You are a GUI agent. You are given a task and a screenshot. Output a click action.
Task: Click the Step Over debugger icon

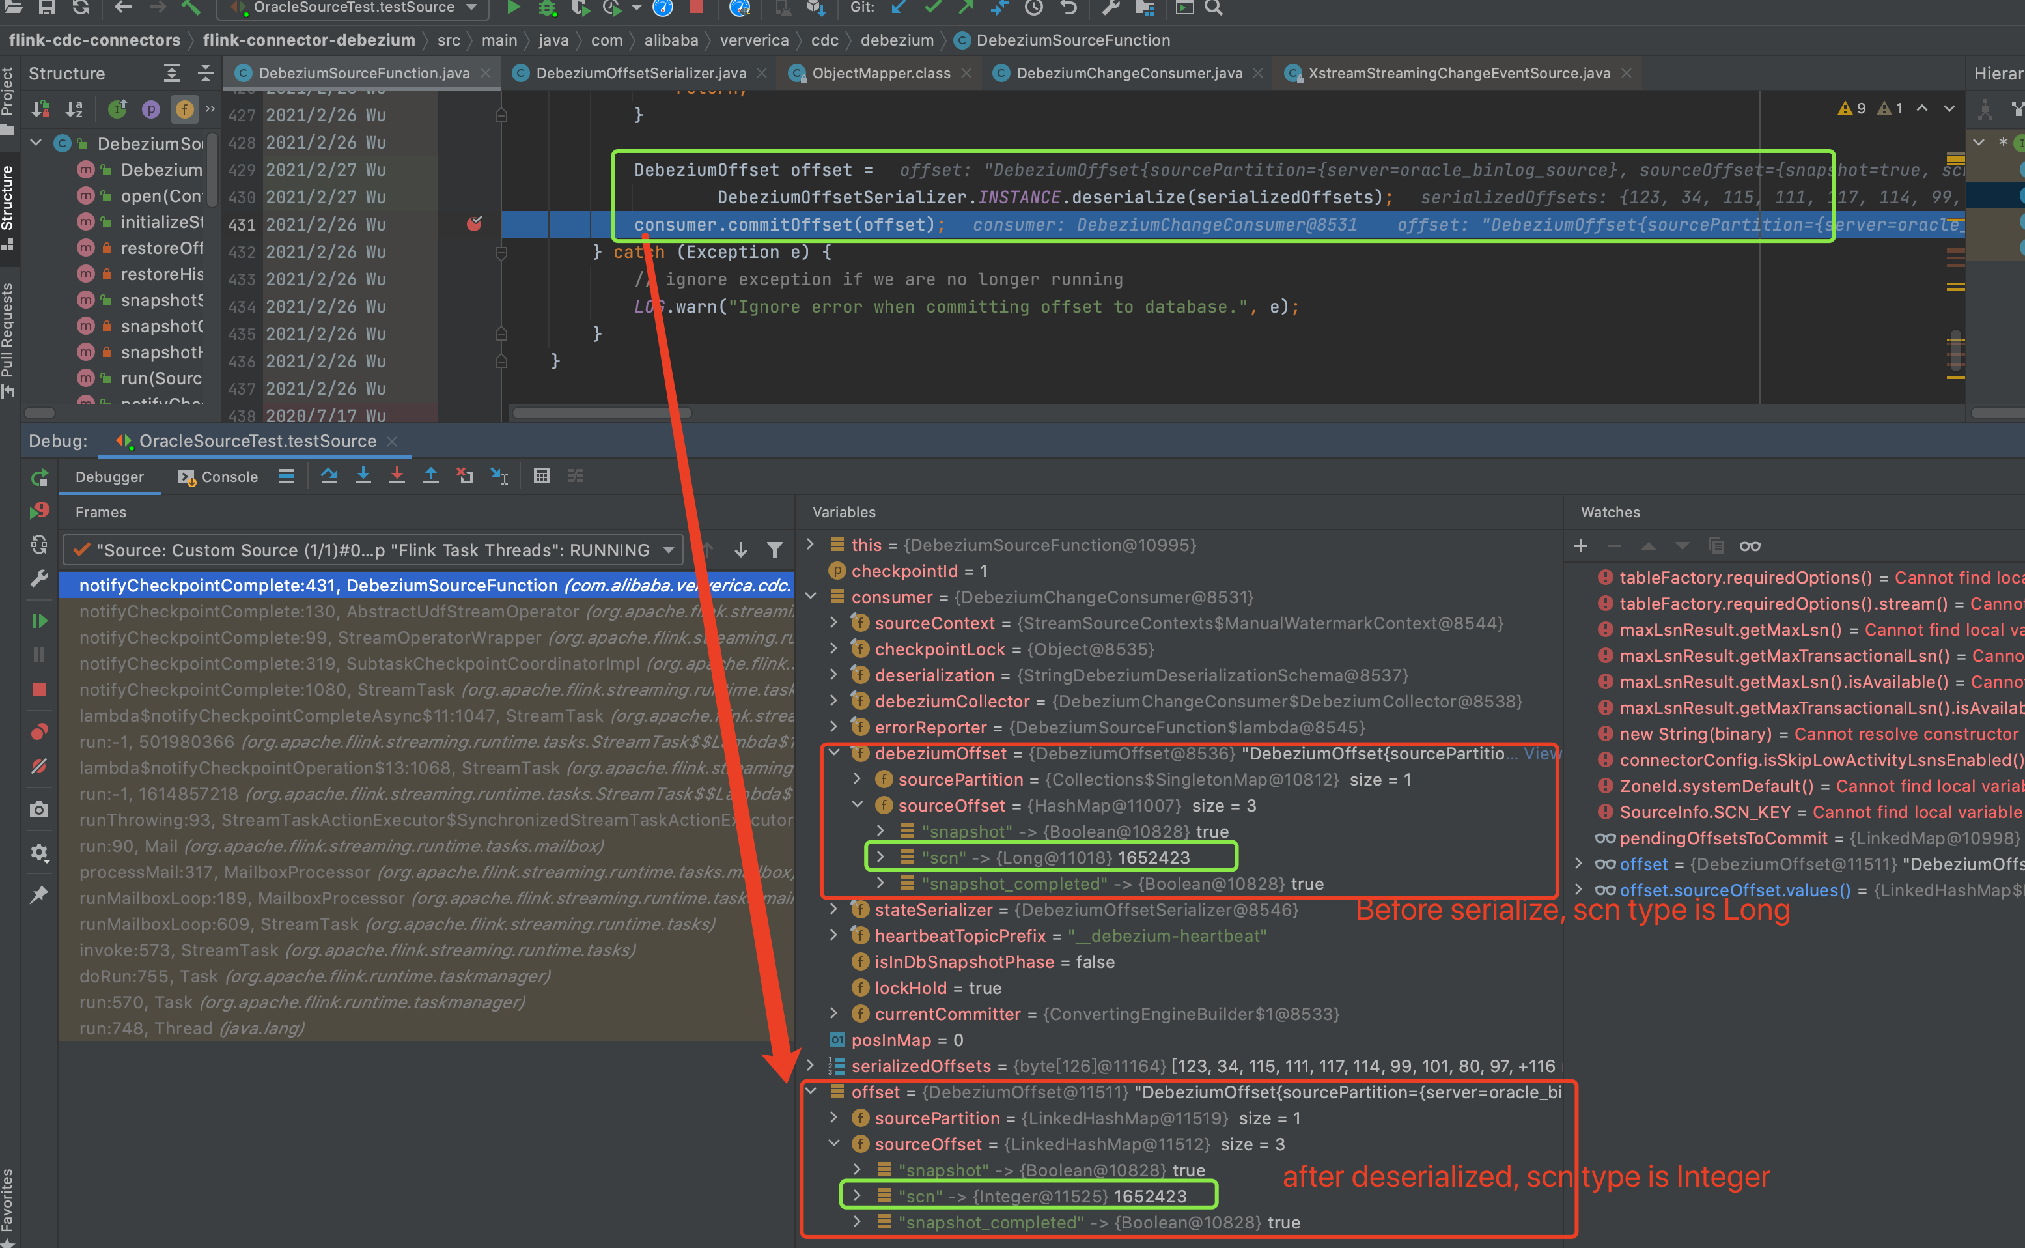pyautogui.click(x=329, y=476)
